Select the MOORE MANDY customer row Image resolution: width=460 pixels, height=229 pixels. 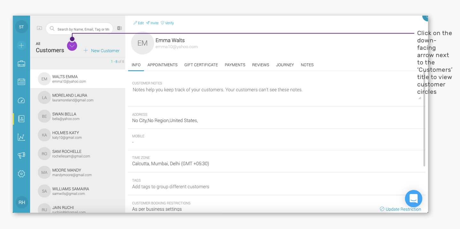coord(78,173)
